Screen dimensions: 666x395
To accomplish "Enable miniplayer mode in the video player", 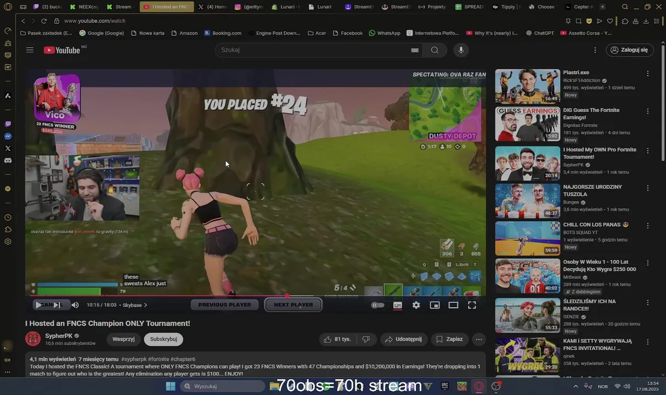I will [x=434, y=305].
